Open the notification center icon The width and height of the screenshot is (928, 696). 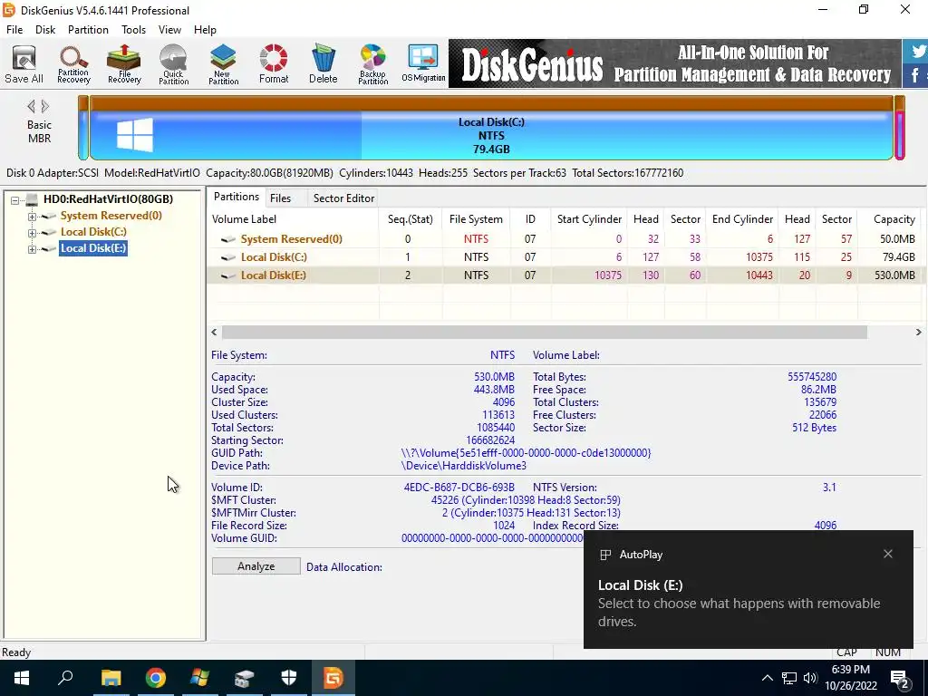(x=900, y=679)
